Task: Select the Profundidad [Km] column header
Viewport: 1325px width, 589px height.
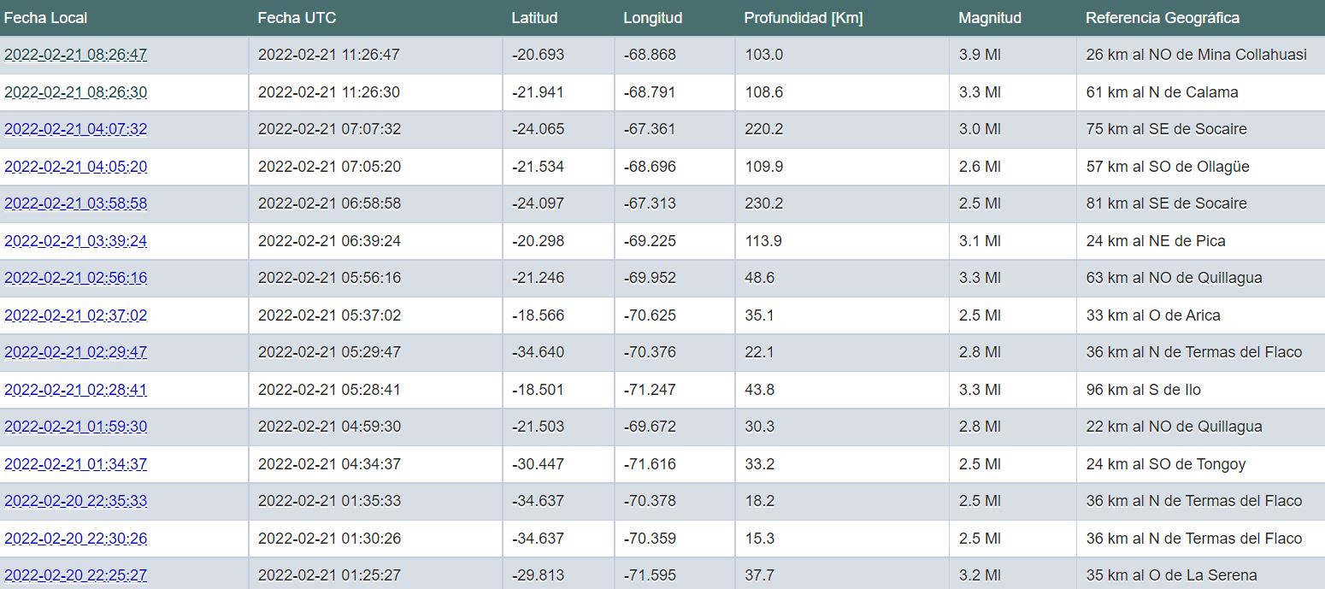Action: click(803, 18)
